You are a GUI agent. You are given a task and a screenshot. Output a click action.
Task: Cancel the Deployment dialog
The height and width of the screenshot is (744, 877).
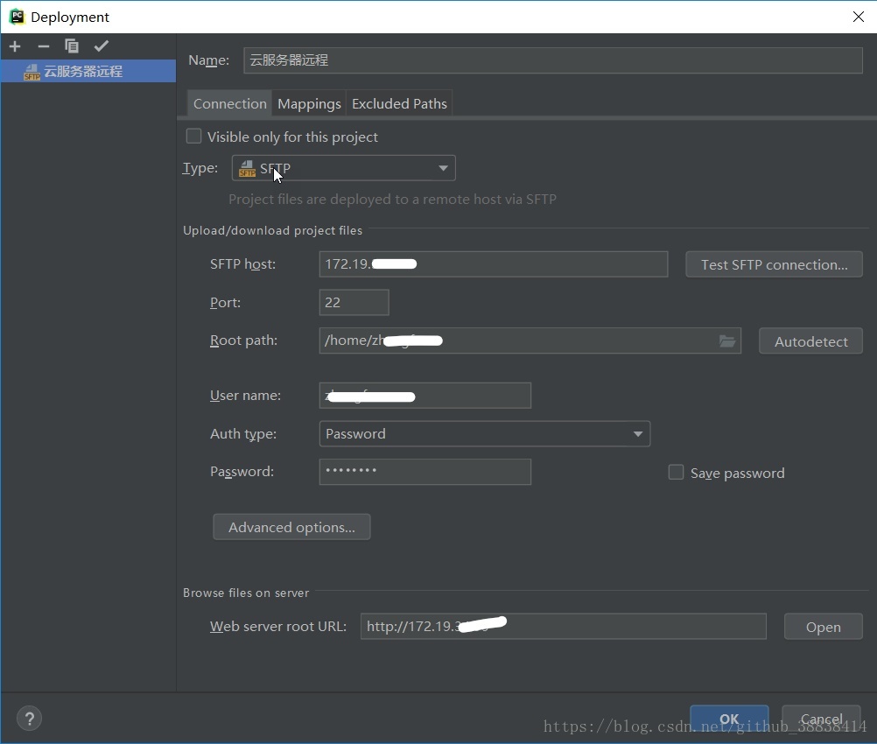click(x=821, y=719)
